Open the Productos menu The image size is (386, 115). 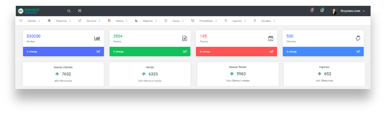61,21
